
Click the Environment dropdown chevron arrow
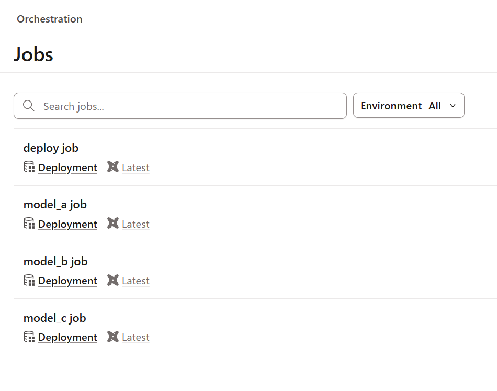[453, 106]
